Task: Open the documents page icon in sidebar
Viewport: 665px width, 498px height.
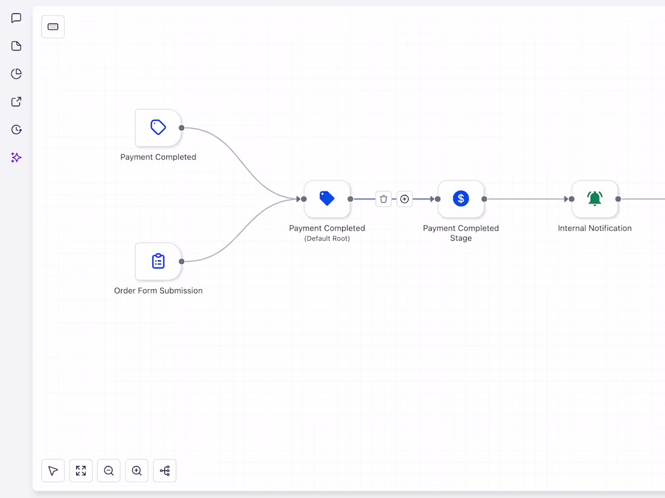Action: click(16, 46)
